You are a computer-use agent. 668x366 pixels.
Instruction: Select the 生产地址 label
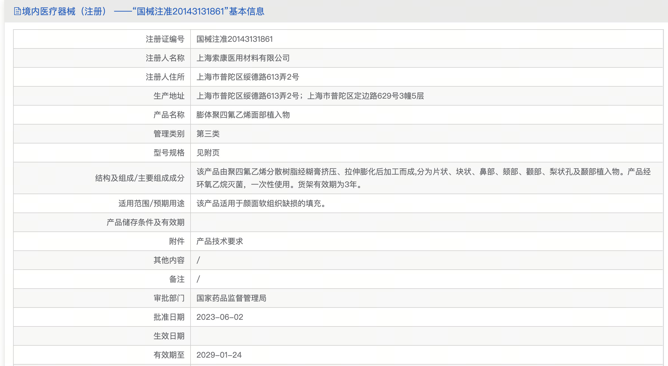(169, 96)
